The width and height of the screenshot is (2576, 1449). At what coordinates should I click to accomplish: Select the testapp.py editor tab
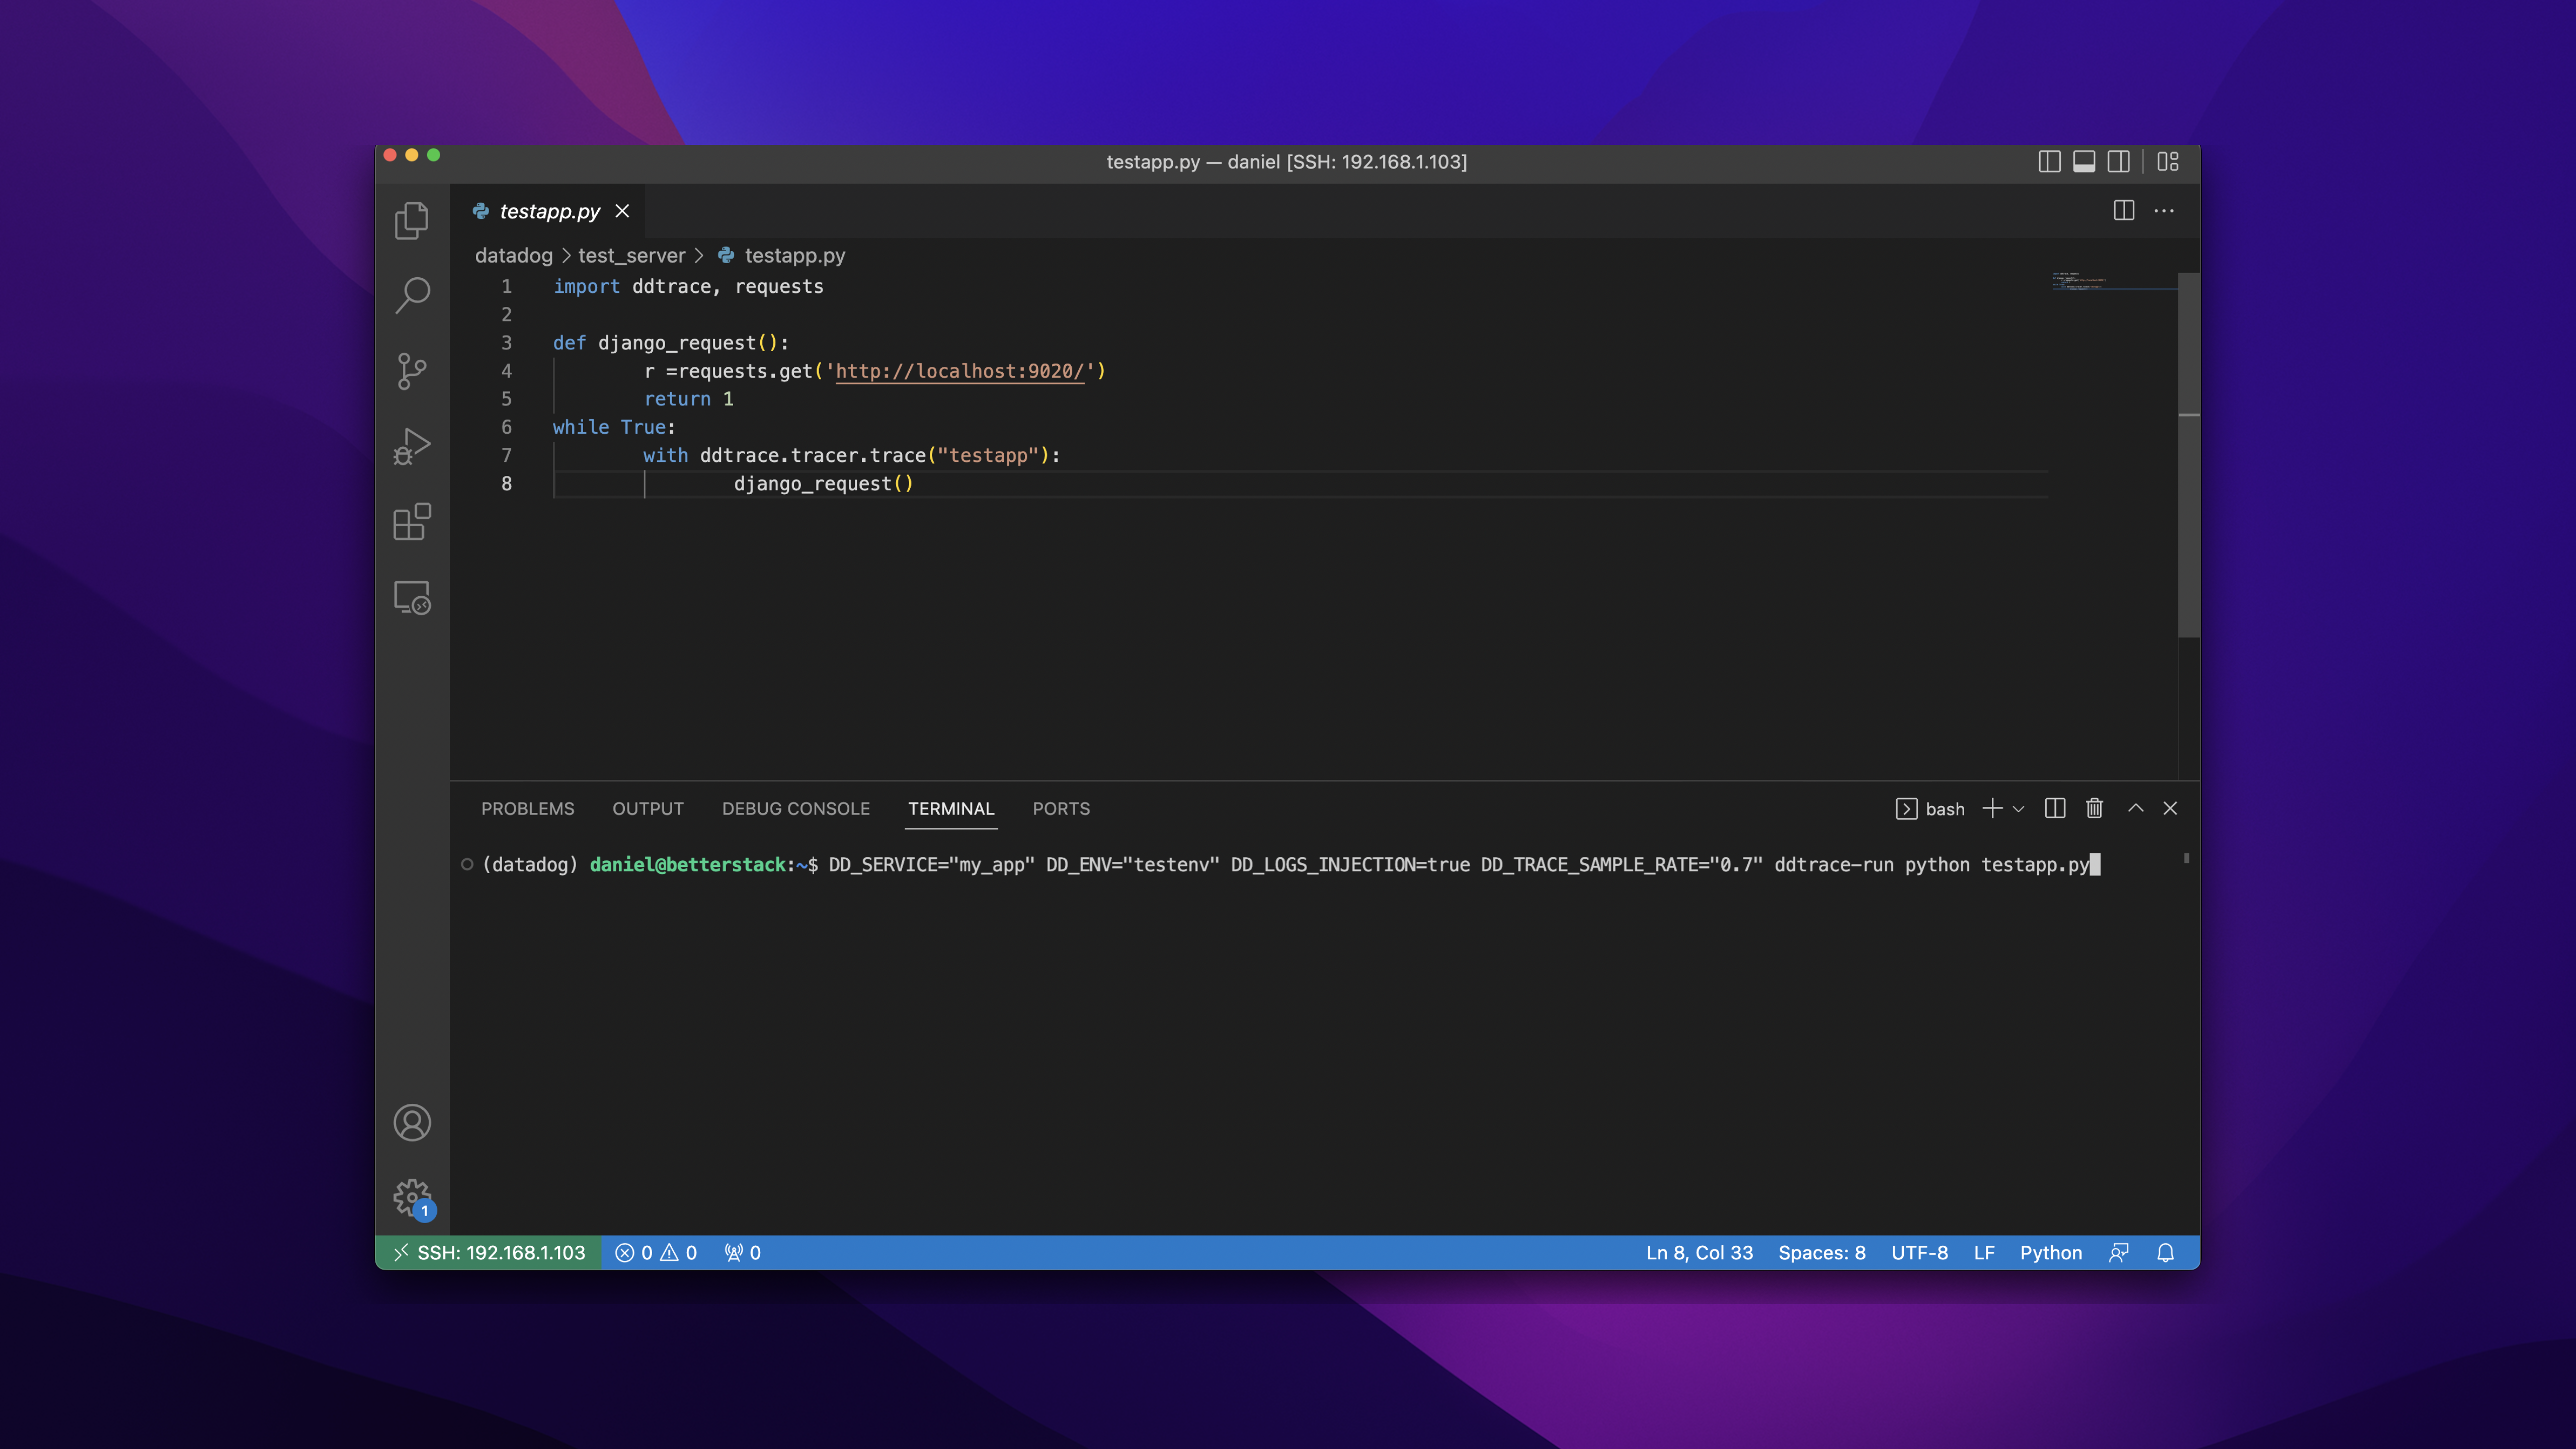point(548,211)
